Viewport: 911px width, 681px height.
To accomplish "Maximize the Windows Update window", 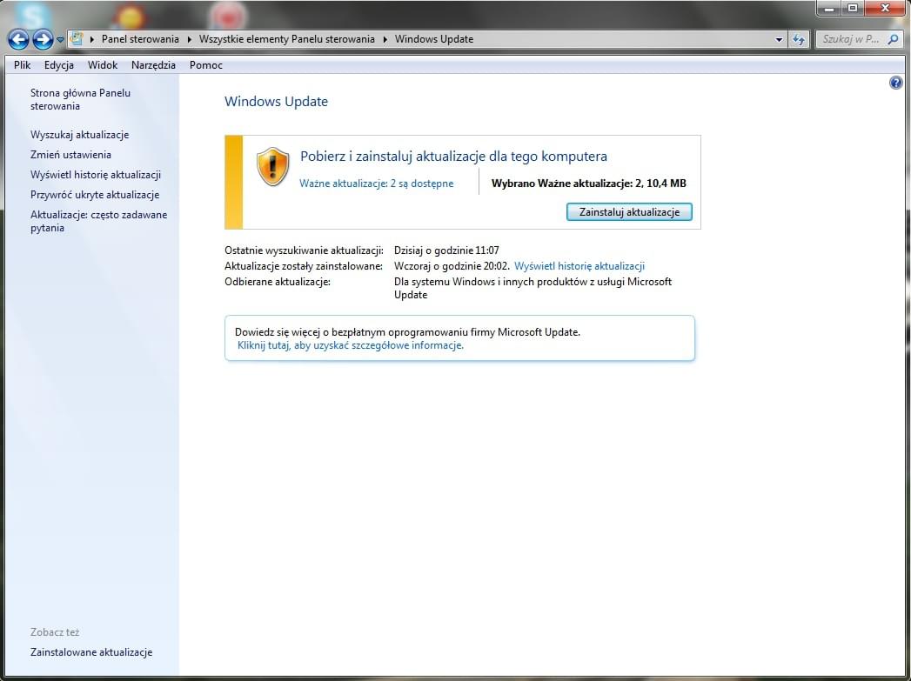I will click(x=853, y=8).
